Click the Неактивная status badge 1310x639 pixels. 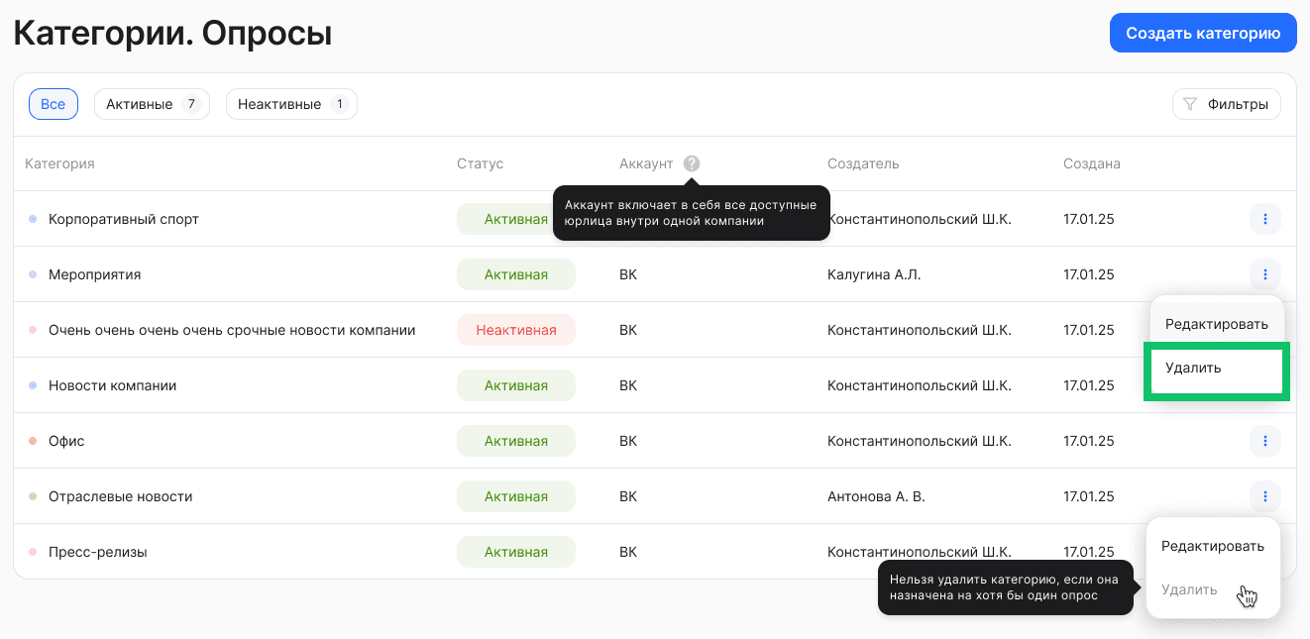coord(515,330)
